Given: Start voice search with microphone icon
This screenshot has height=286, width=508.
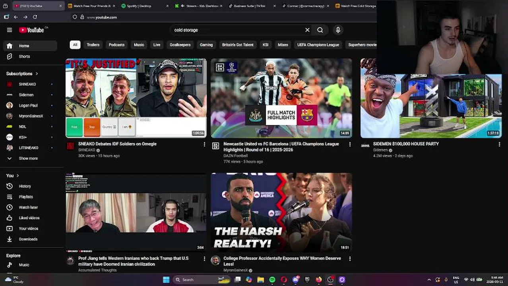Looking at the screenshot, I should (338, 30).
